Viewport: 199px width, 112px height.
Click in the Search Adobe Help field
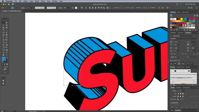tap(190, 4)
